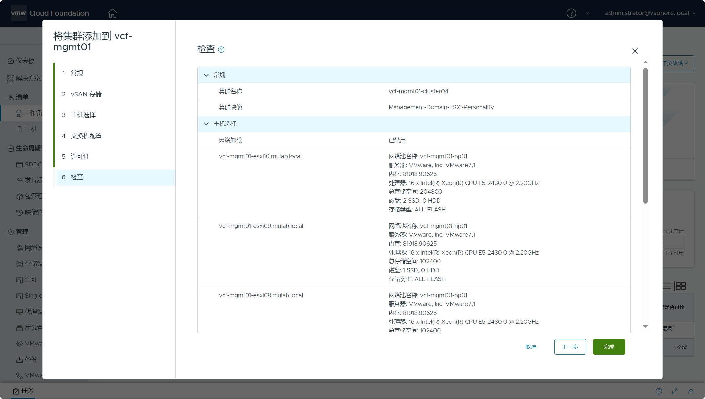Screen dimensions: 705x399
Task: Select wizard step 6 检查
Action: tap(116, 177)
